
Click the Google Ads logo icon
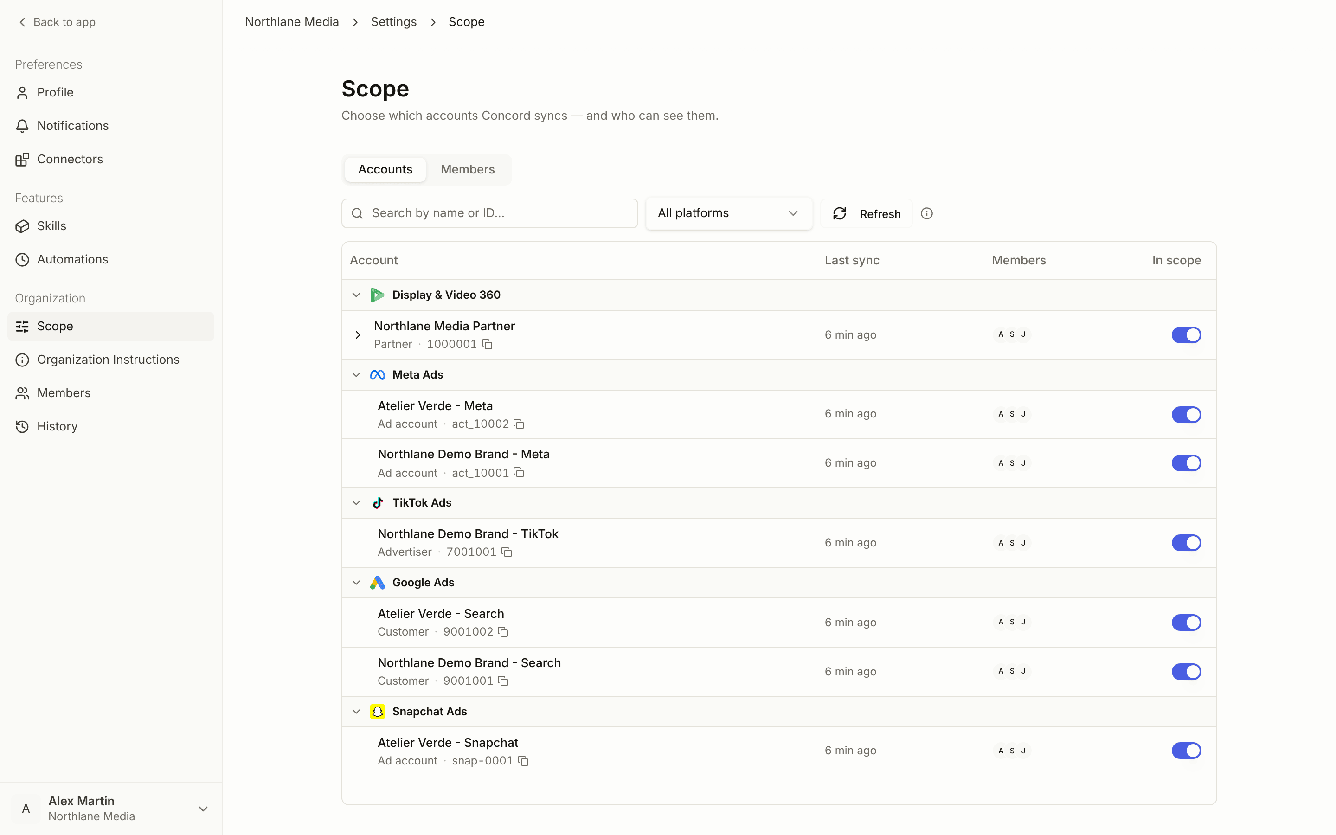click(x=377, y=583)
